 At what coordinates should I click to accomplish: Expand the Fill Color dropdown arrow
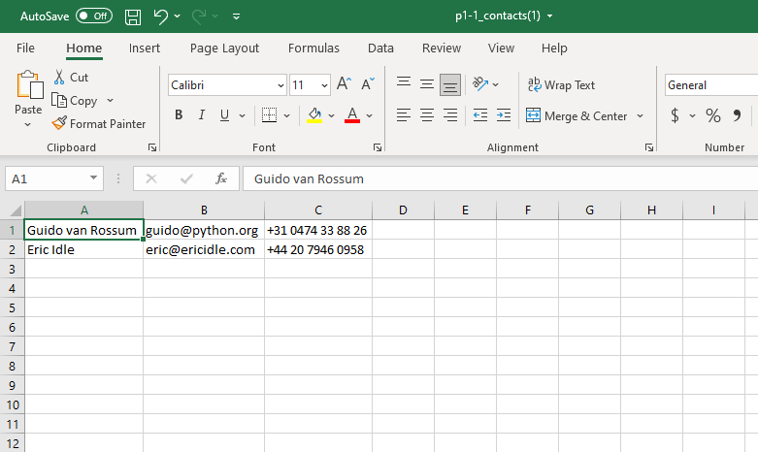[x=331, y=115]
